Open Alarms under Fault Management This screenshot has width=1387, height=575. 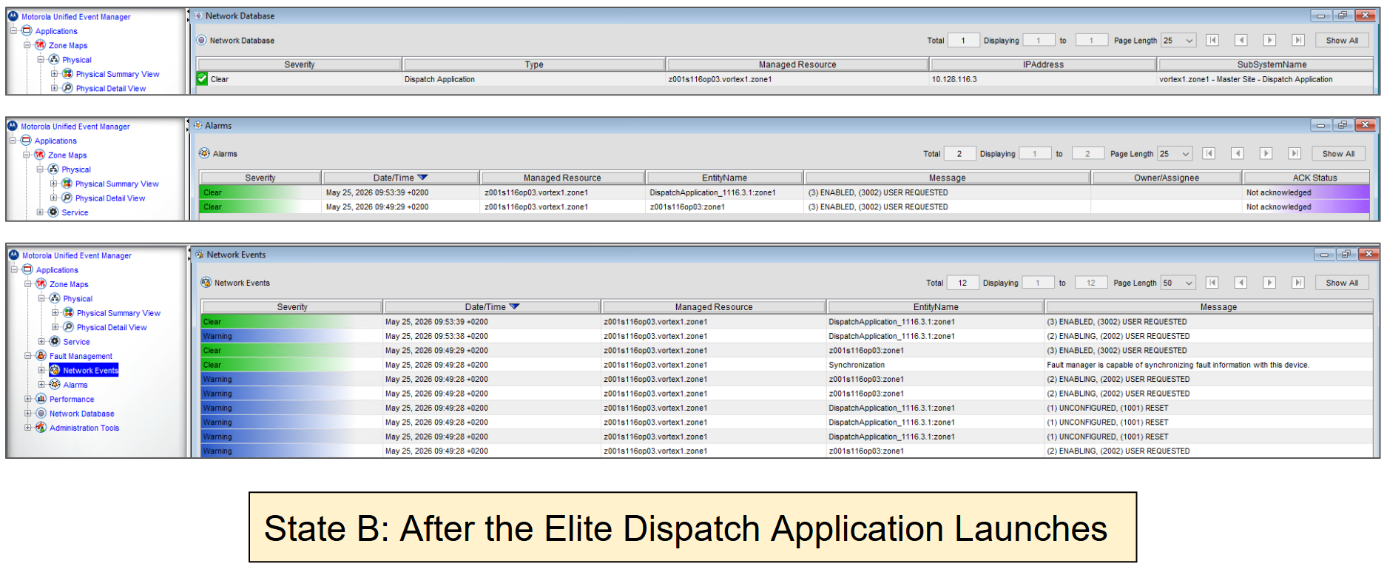[x=75, y=385]
